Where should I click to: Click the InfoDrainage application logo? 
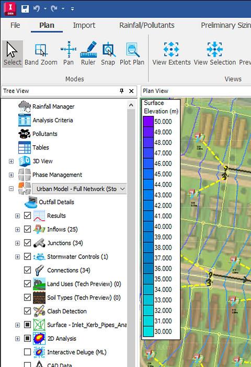[10, 9]
